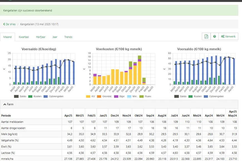Export the report as PDF
242x161 pixels.
click(206, 37)
